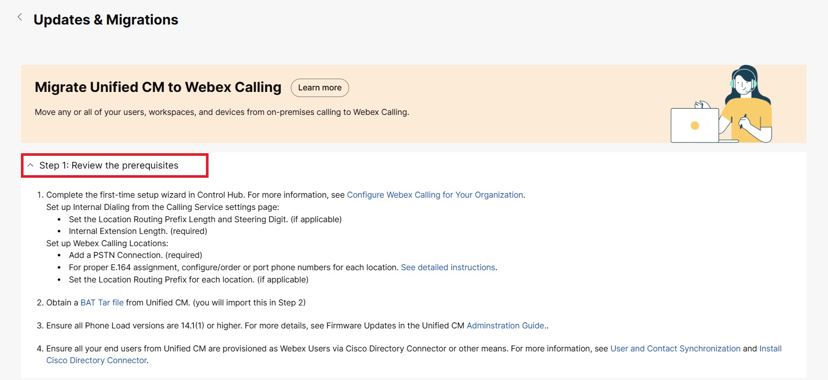Click the banner text about moving users
Viewport: 828px width, 380px height.
coord(222,112)
